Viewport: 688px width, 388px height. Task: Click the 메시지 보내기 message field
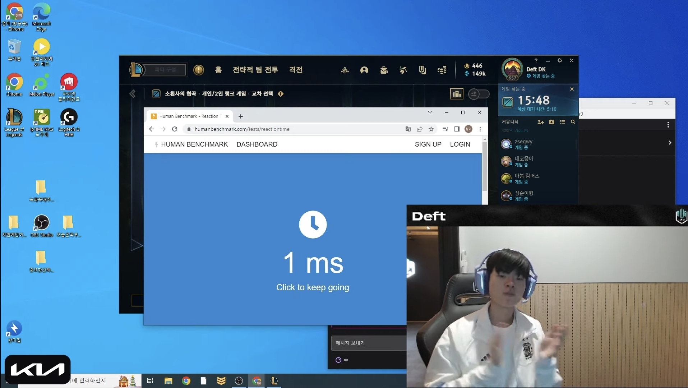coord(369,343)
